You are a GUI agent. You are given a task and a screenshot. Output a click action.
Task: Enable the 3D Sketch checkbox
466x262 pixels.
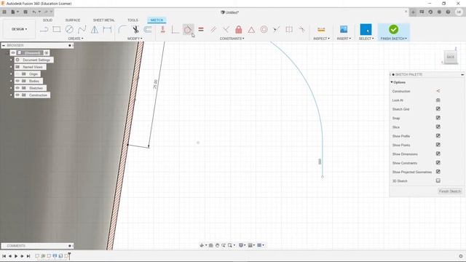pyautogui.click(x=438, y=180)
